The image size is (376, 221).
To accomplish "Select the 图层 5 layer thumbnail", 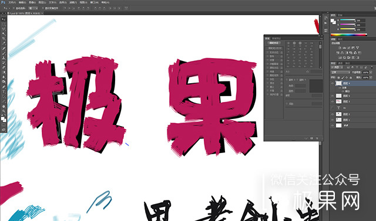I will point(339,96).
